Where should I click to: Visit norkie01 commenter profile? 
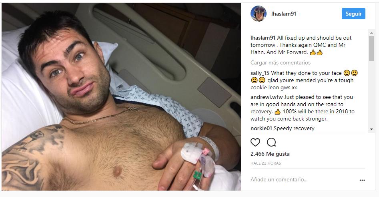[x=261, y=129]
